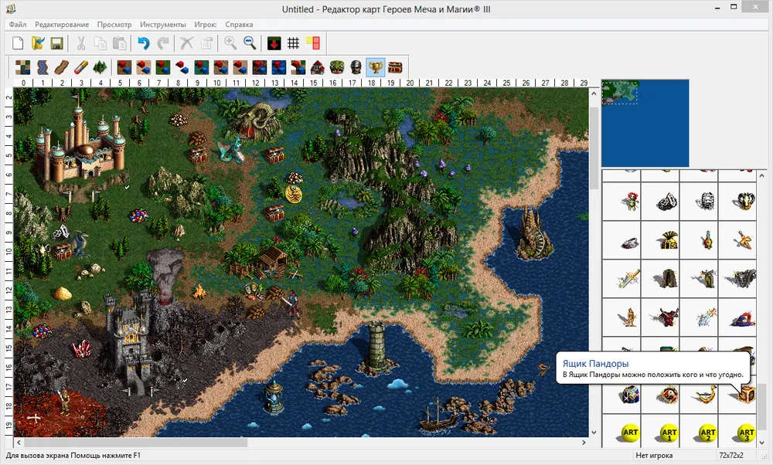The height and width of the screenshot is (465, 773).
Task: Click the map's horizontal scrollbar thumb
Action: (x=131, y=443)
